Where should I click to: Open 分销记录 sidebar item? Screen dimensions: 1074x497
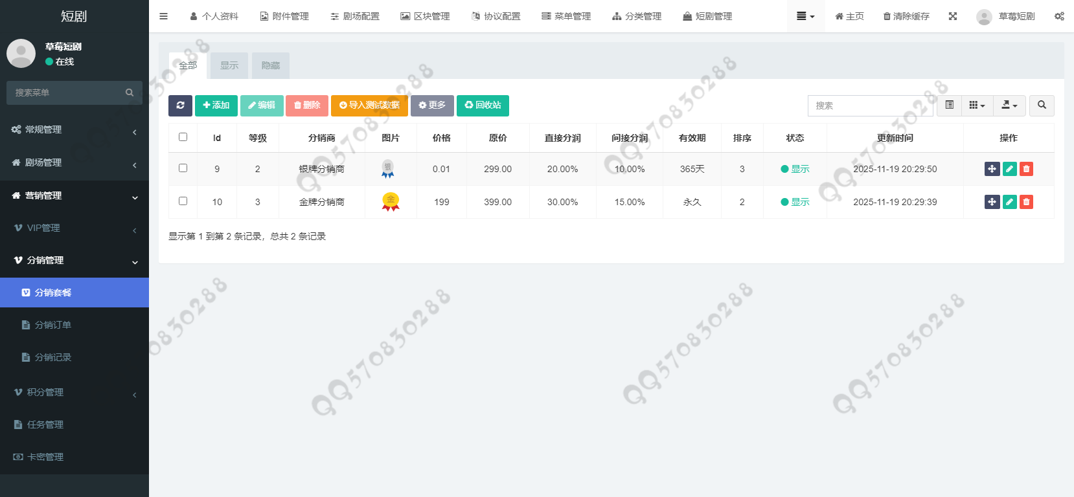pyautogui.click(x=74, y=357)
